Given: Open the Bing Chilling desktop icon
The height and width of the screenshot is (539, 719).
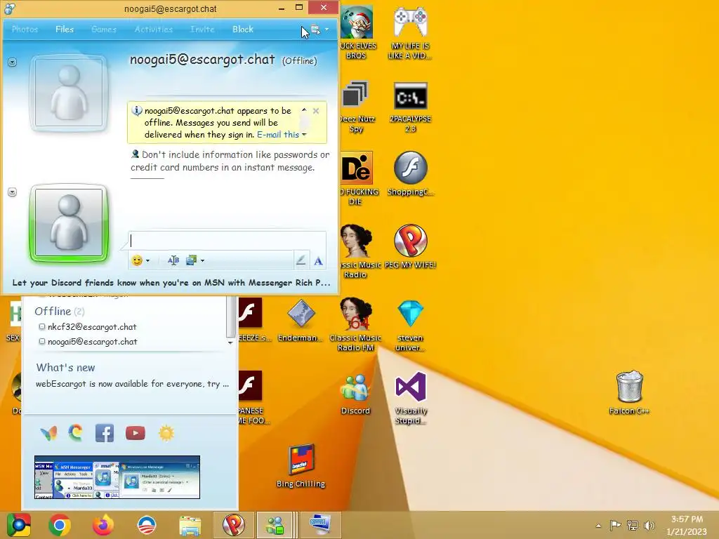Looking at the screenshot, I should point(301,465).
